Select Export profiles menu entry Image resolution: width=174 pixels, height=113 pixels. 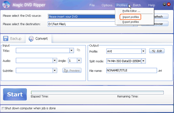(x=131, y=22)
